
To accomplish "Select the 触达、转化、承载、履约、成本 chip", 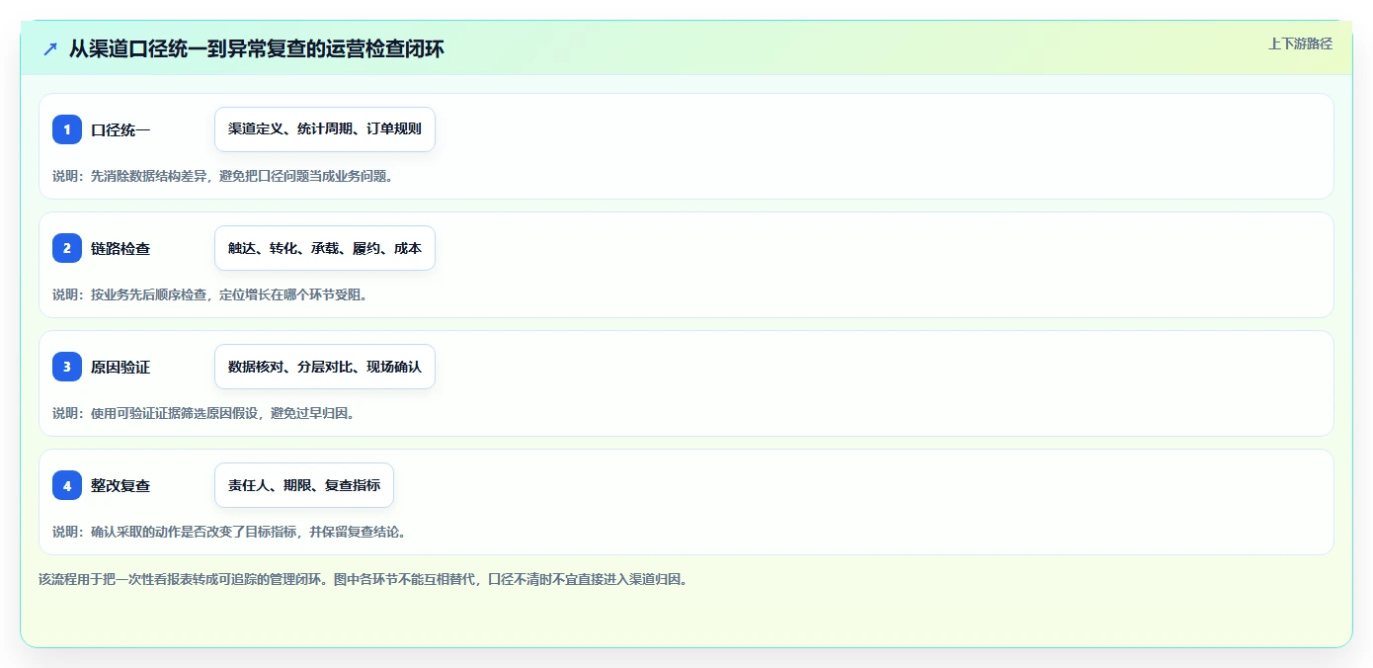I will [x=325, y=248].
